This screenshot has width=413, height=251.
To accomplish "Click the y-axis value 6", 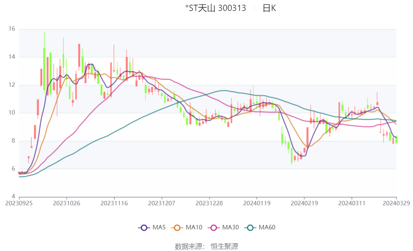I will (x=13, y=169).
